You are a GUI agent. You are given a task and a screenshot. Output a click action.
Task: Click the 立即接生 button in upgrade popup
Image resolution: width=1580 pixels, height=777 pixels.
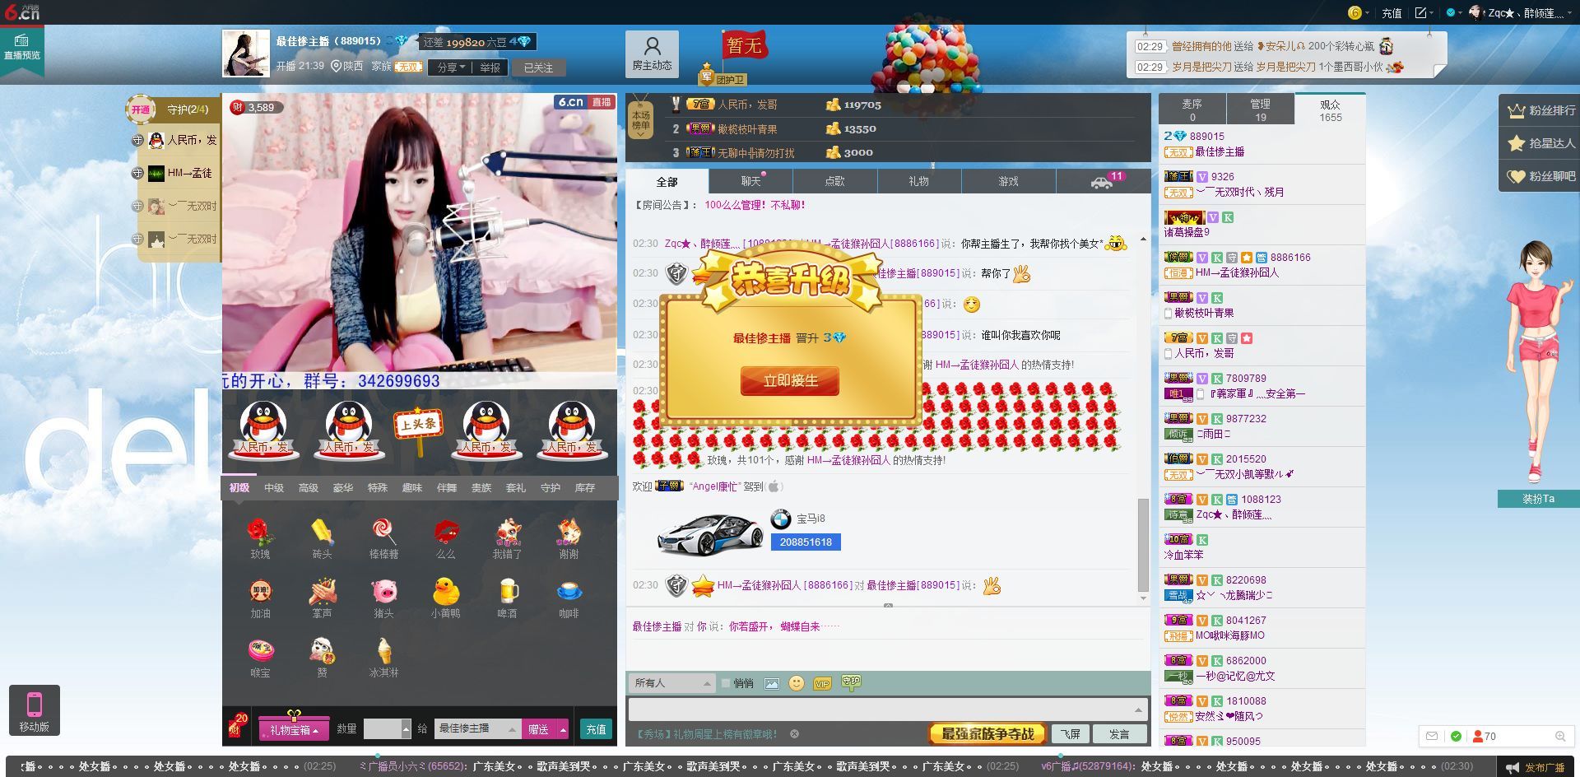click(x=790, y=381)
